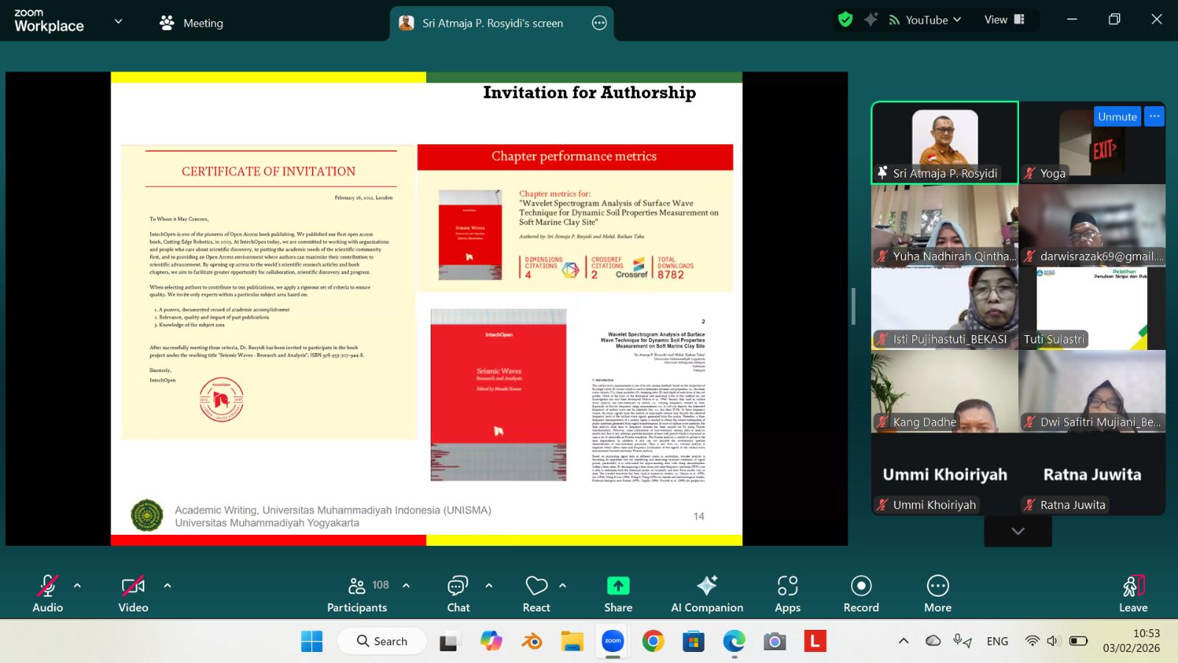Image resolution: width=1178 pixels, height=663 pixels.
Task: Click the Windows Start button
Action: pos(311,642)
